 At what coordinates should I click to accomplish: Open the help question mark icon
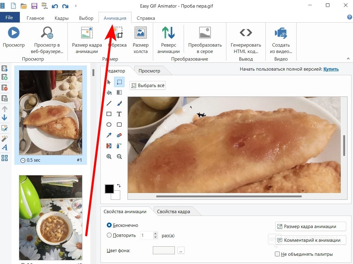(349, 17)
